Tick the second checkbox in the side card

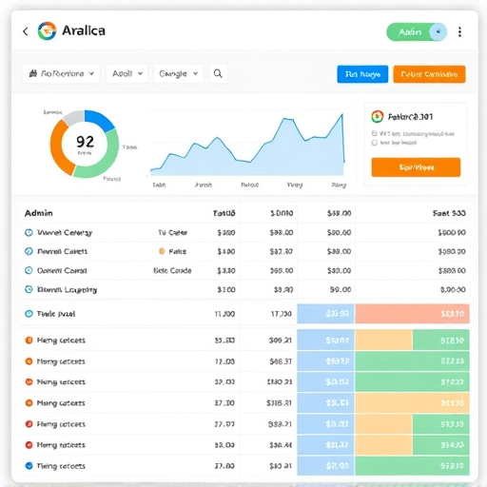coord(375,143)
